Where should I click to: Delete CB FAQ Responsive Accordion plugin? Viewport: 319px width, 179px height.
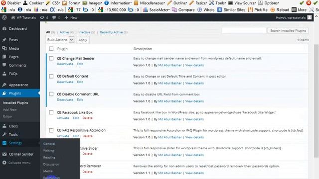(x=88, y=136)
